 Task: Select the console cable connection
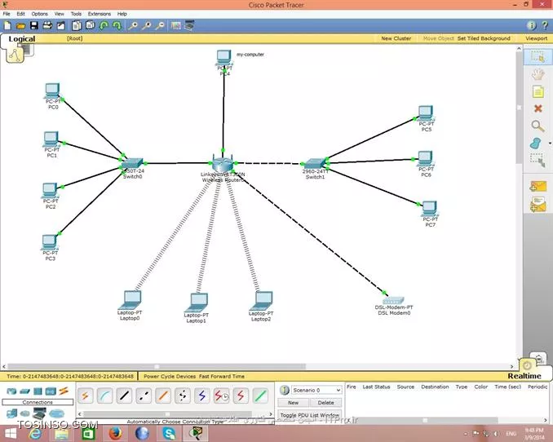[104, 396]
